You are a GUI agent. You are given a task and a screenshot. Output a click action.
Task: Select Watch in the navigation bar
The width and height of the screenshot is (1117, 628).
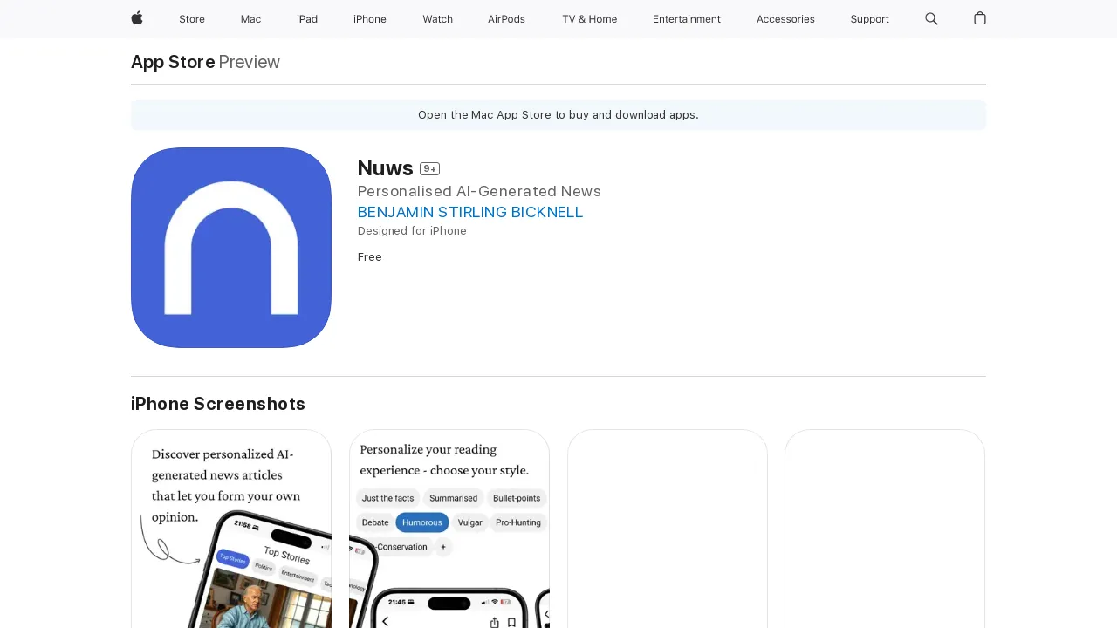[437, 19]
